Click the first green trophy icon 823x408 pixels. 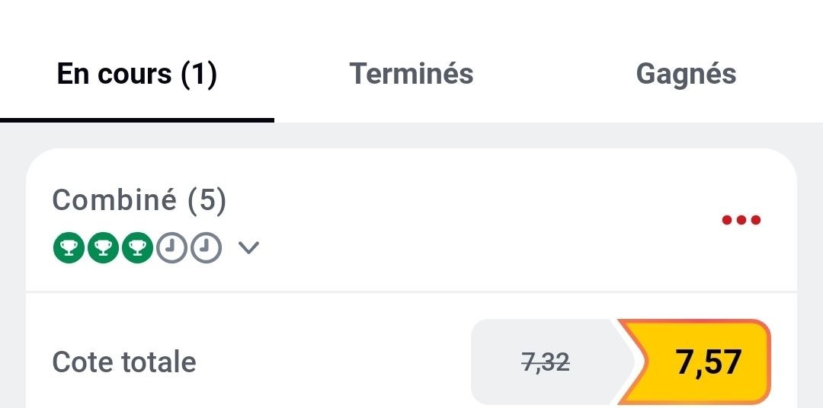point(69,247)
